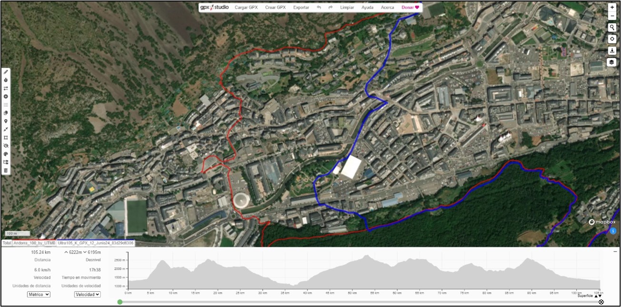
Task: Click the reverse track arrows icon
Action: tap(6, 88)
